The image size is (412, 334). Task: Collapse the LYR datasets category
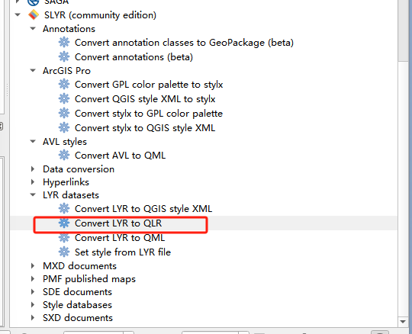(33, 195)
